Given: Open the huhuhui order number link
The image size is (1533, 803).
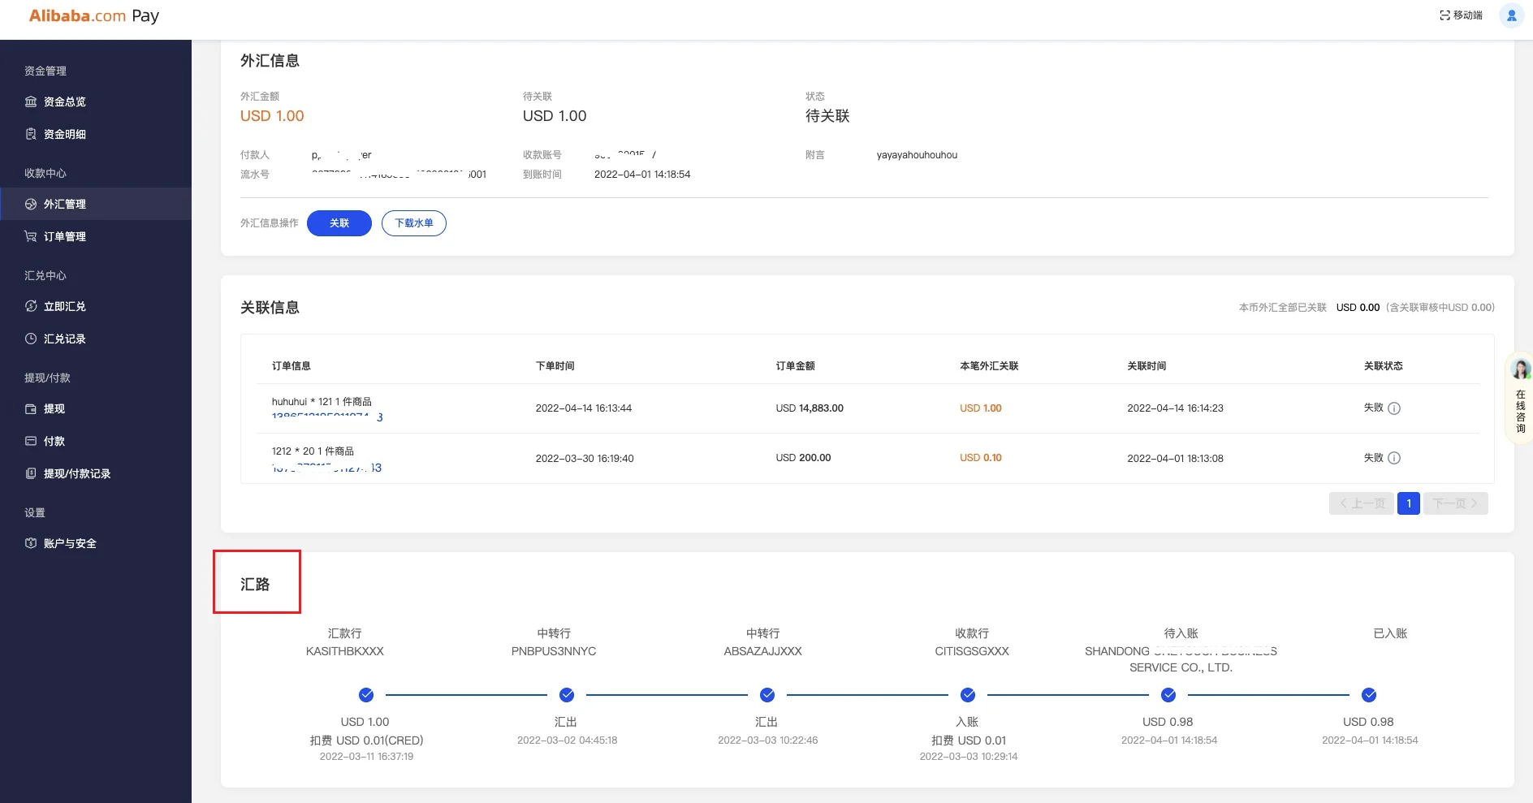Looking at the screenshot, I should click(x=326, y=417).
